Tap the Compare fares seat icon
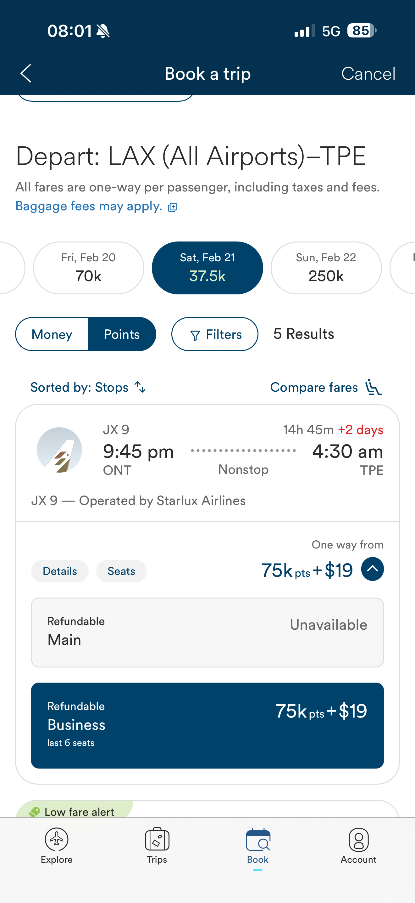This screenshot has height=903, width=415. 373,387
